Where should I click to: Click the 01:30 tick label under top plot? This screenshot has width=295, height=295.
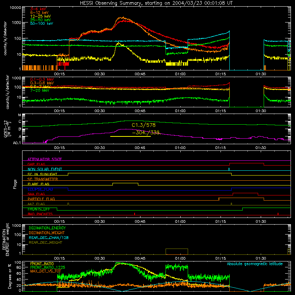261,74
